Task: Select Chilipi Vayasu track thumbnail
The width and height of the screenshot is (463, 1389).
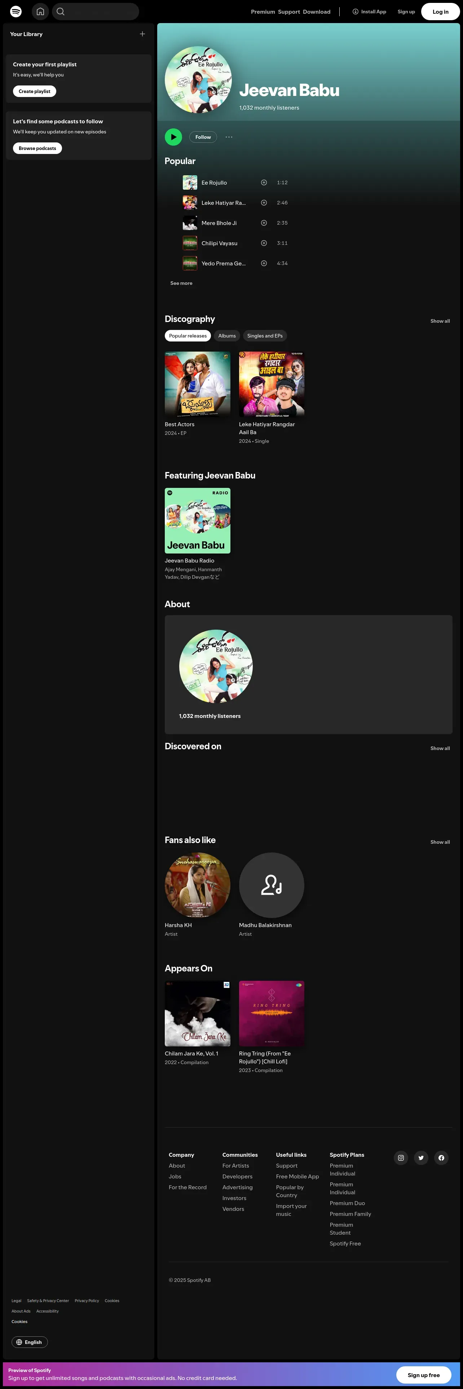Action: pos(190,243)
